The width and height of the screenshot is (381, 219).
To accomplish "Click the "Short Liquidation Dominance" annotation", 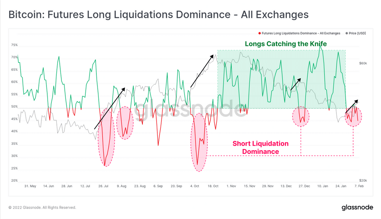I will [x=261, y=148].
